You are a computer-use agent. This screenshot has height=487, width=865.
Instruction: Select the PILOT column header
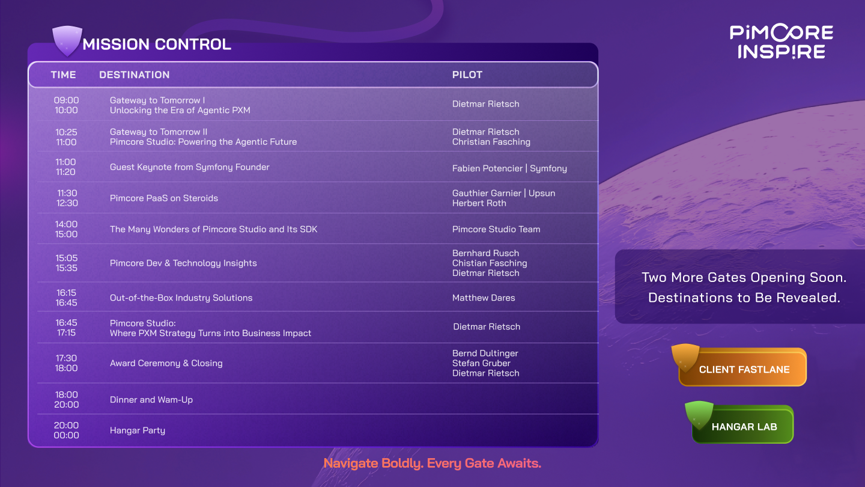tap(467, 75)
